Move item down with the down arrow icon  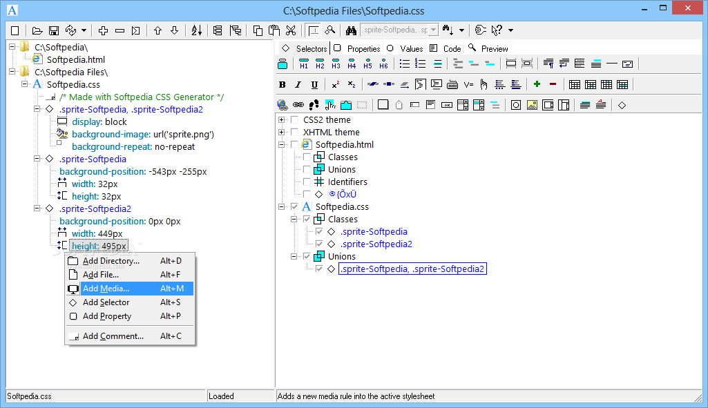click(174, 30)
